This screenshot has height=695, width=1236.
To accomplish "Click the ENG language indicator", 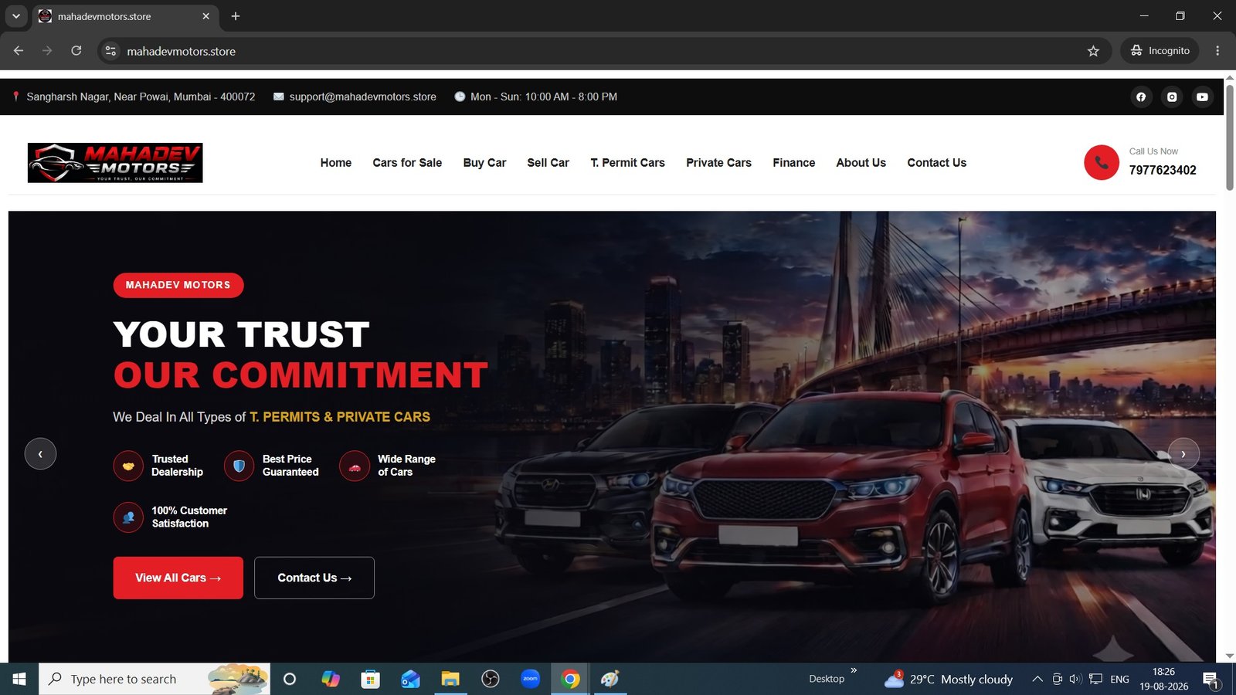I will [x=1119, y=679].
